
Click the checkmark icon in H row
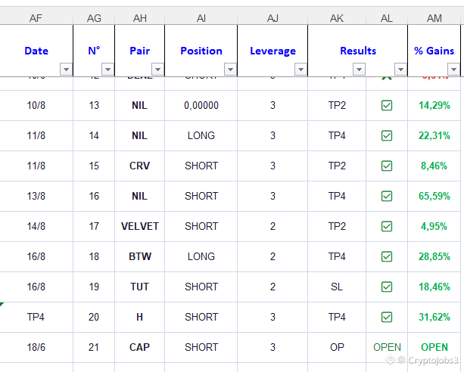pos(387,318)
